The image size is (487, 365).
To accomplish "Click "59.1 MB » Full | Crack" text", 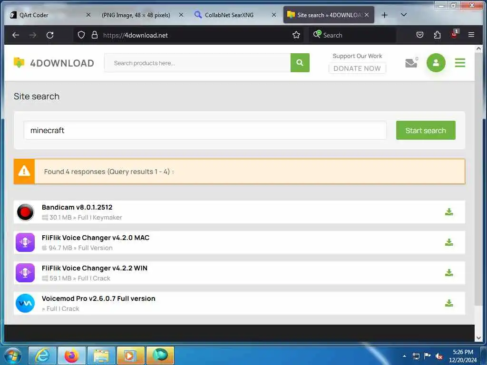I will tap(79, 279).
